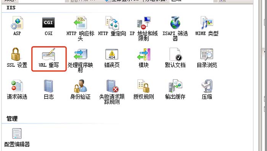267x151 pixels.
Task: Open the 模块 feature icon
Action: (x=143, y=54)
